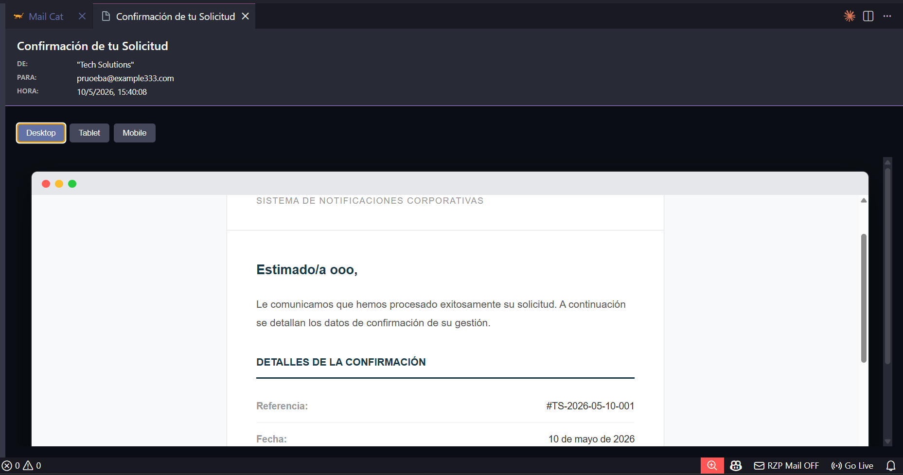Click the greeting Estimado/a ooo,

pyautogui.click(x=307, y=270)
